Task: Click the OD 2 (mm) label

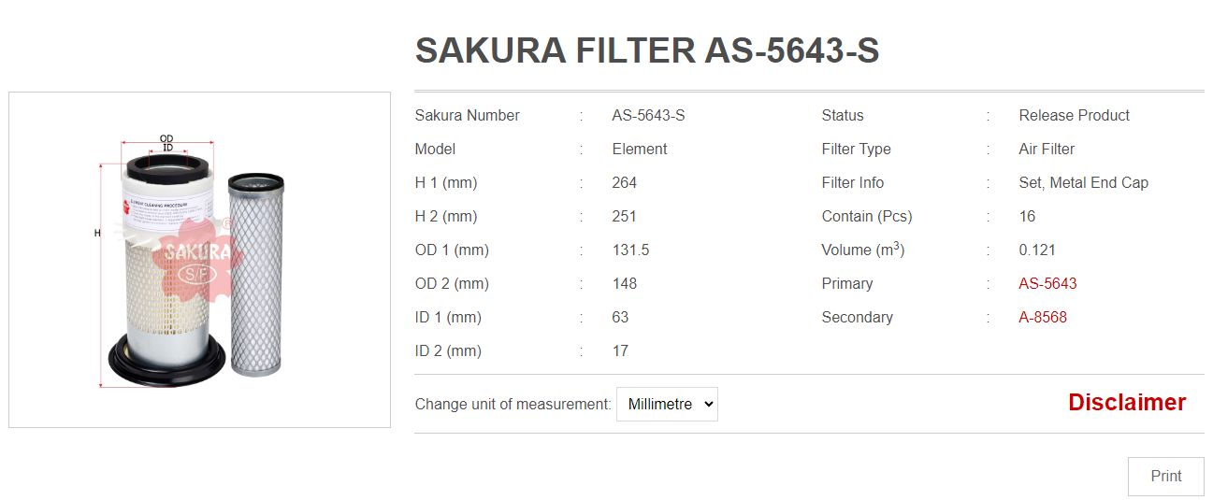Action: [452, 283]
